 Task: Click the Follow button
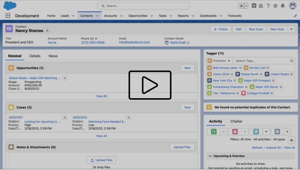pos(221,29)
